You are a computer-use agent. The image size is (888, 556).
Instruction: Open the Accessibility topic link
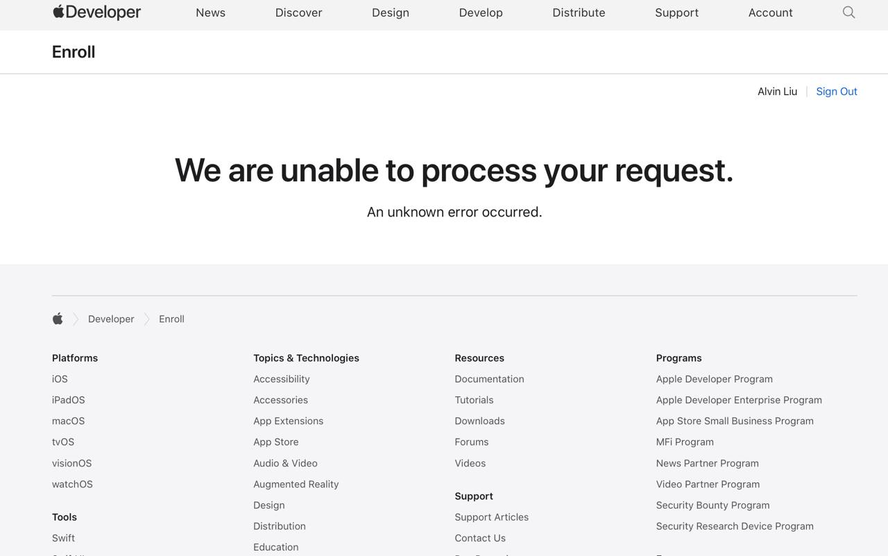tap(282, 379)
